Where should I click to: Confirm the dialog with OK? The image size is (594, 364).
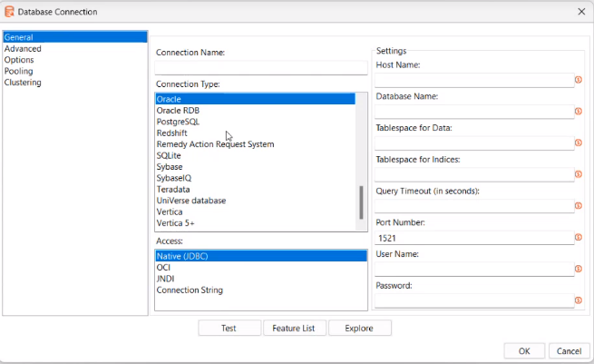pyautogui.click(x=524, y=350)
